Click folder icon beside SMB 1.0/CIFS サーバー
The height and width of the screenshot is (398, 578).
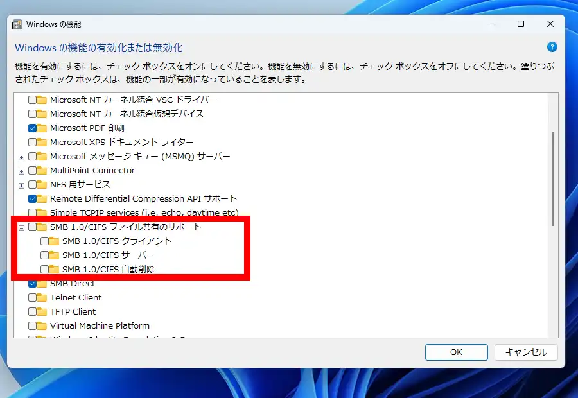point(54,255)
